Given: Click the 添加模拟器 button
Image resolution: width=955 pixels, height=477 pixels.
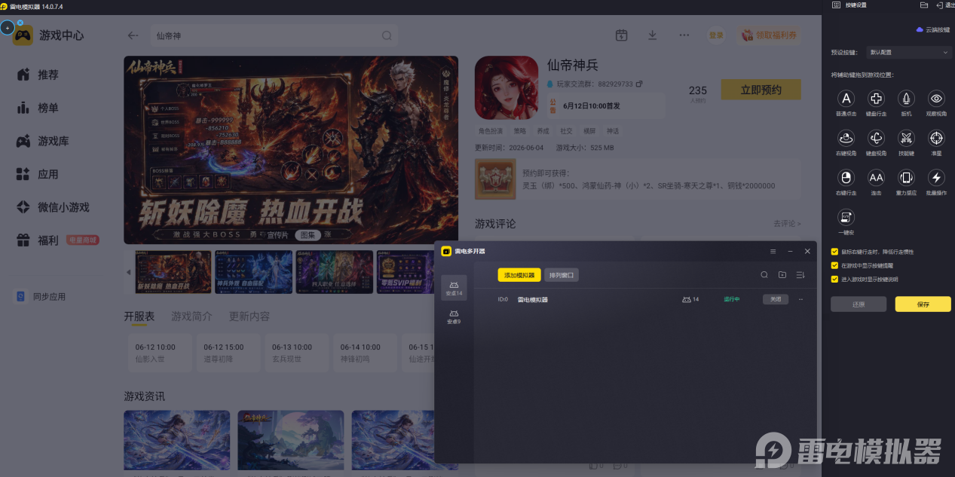Looking at the screenshot, I should point(519,275).
